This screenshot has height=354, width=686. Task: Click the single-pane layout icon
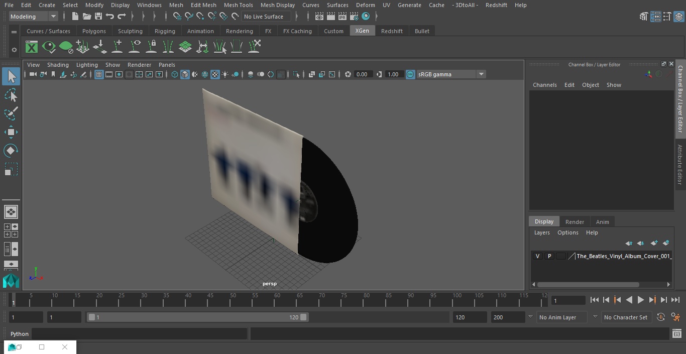tap(11, 212)
